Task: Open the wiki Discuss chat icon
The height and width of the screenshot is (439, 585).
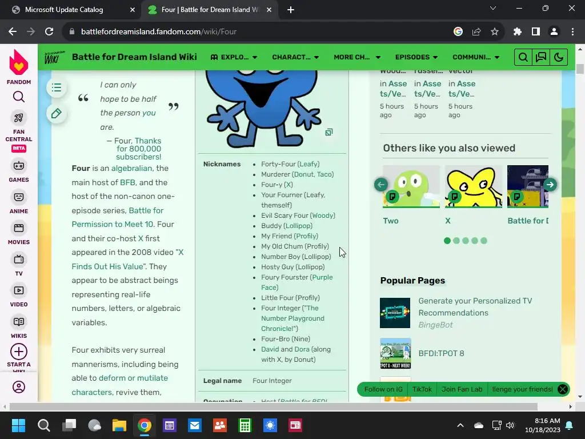Action: click(x=541, y=57)
